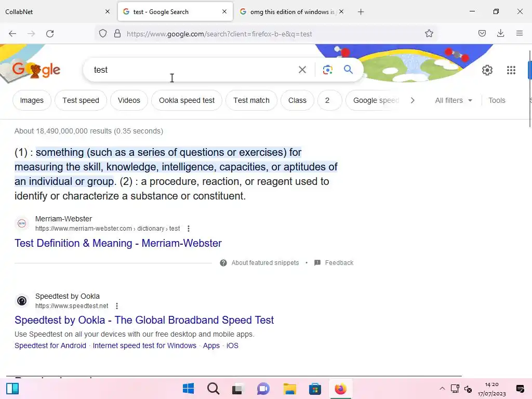Open the Tools options
Image resolution: width=532 pixels, height=399 pixels.
click(497, 100)
